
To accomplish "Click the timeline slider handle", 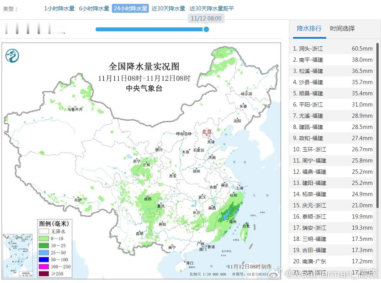I will coord(206,29).
